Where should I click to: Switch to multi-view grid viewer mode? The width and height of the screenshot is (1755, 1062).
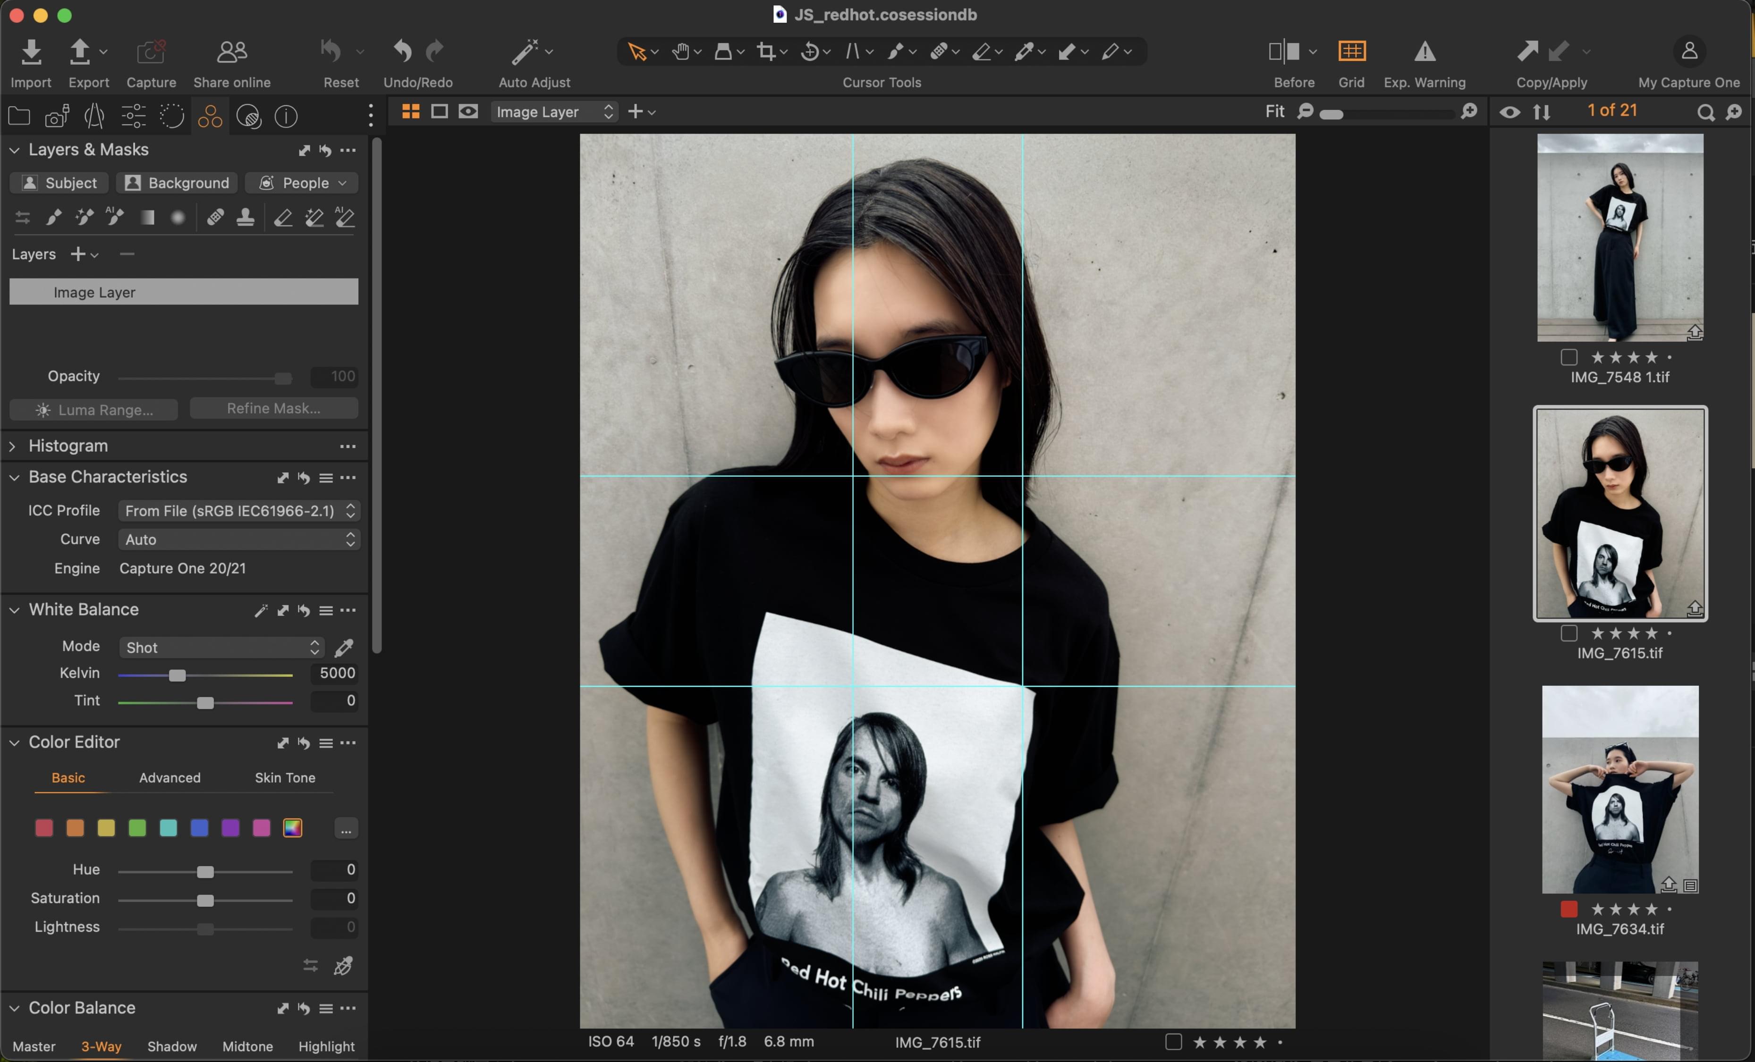(x=410, y=112)
